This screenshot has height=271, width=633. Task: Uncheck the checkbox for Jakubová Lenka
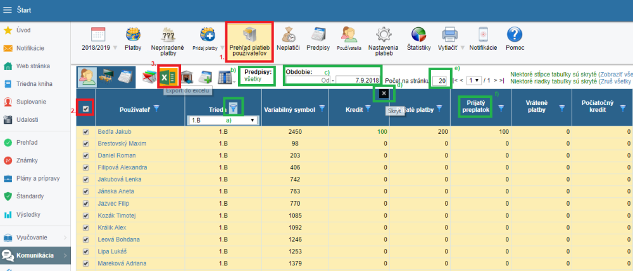[85, 179]
